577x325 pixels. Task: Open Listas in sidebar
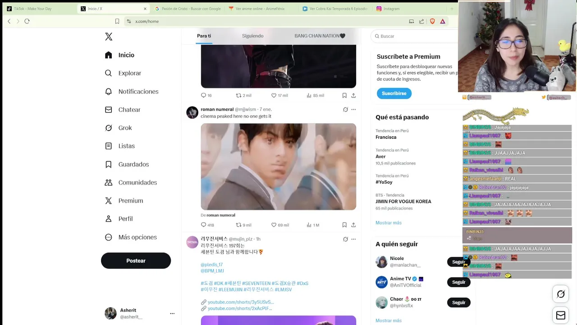(120, 146)
